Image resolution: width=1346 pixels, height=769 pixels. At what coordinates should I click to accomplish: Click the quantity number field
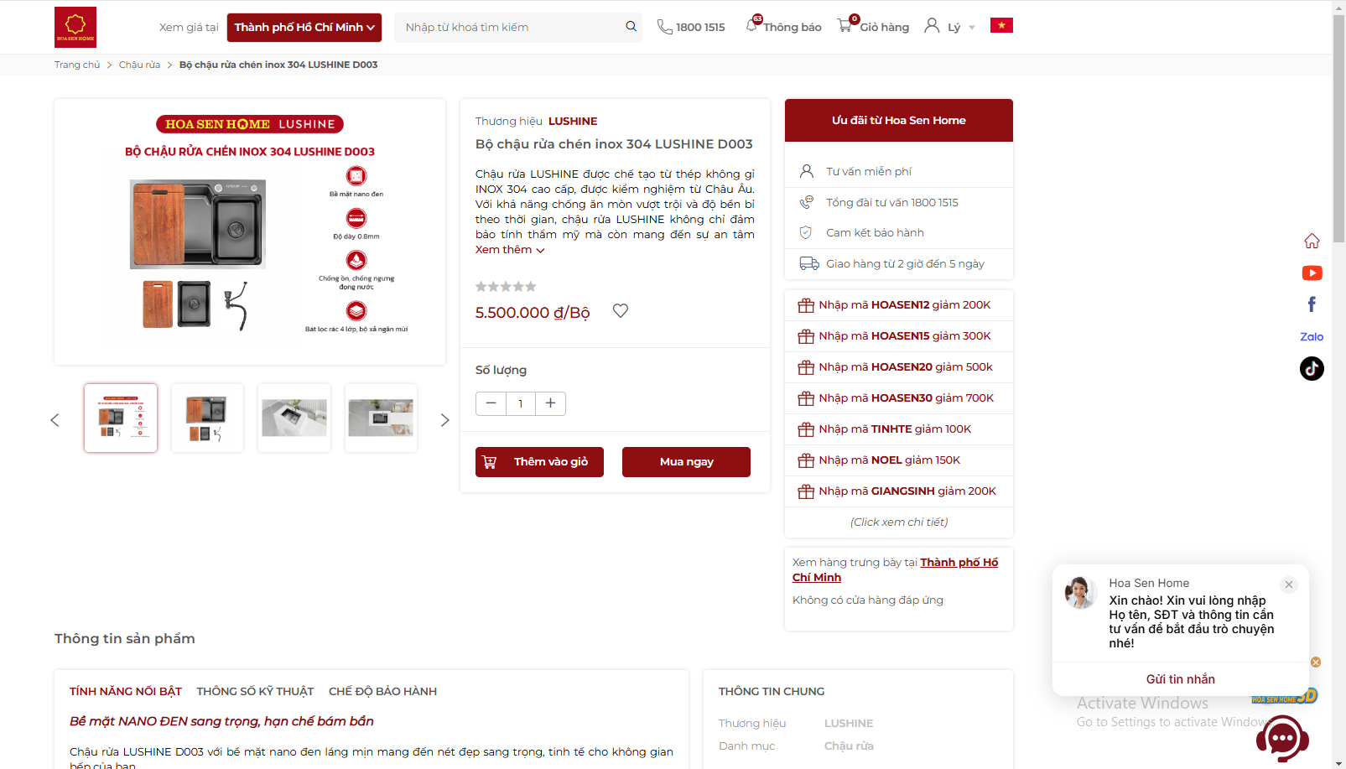pos(521,403)
